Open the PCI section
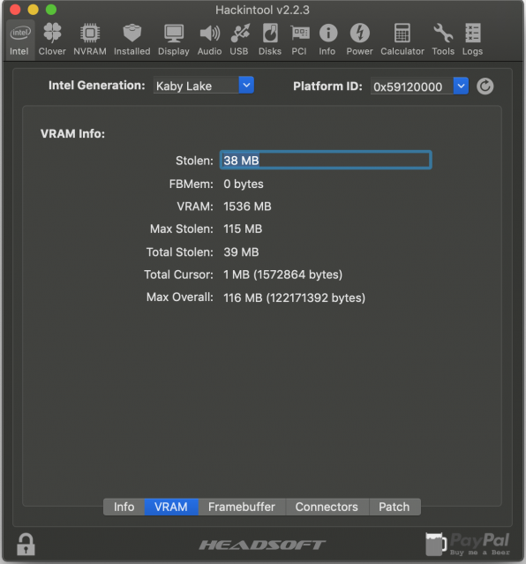 (299, 40)
